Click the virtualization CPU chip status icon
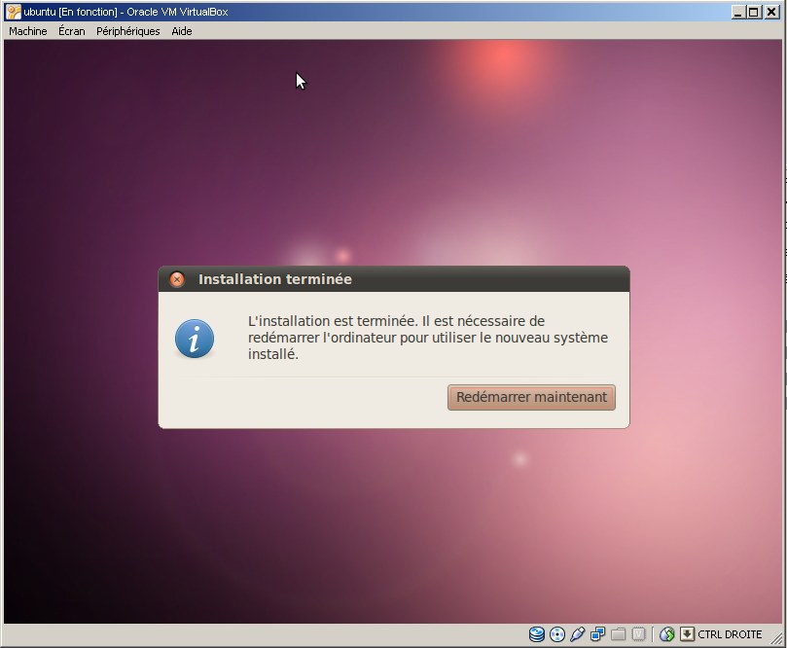 click(x=638, y=634)
